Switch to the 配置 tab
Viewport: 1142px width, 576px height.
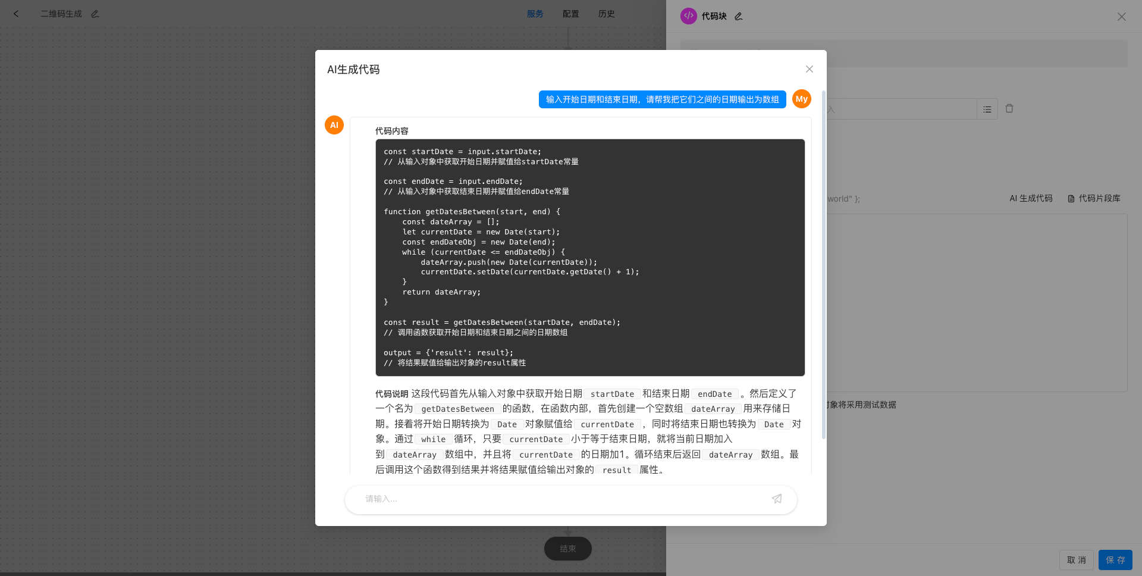(570, 14)
